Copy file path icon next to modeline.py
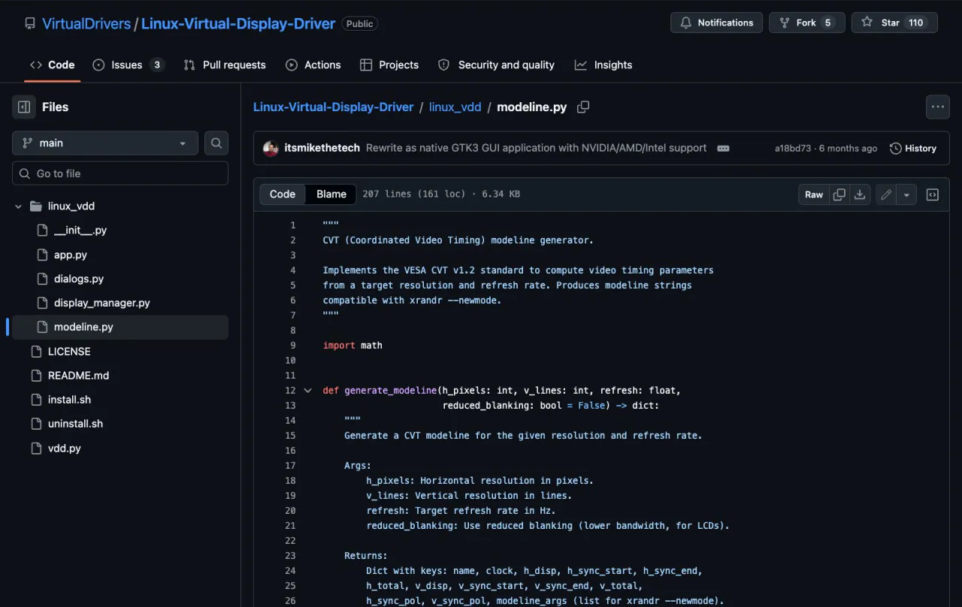 click(582, 107)
